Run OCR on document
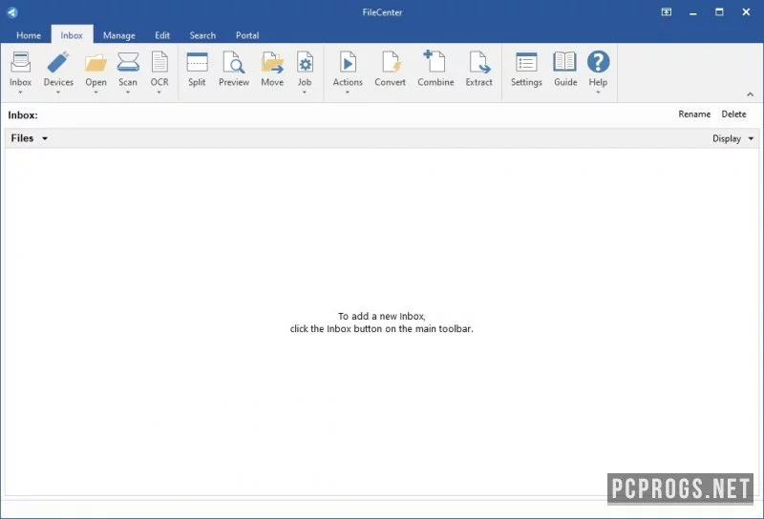This screenshot has height=519, width=764. coord(159,63)
